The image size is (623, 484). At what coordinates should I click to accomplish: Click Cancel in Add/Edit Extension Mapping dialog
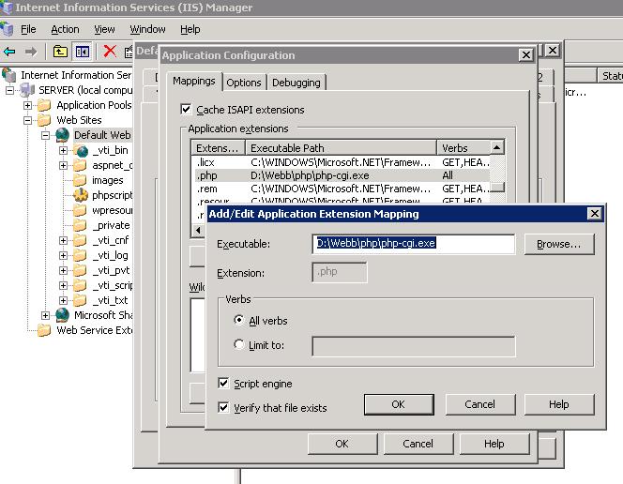[480, 404]
